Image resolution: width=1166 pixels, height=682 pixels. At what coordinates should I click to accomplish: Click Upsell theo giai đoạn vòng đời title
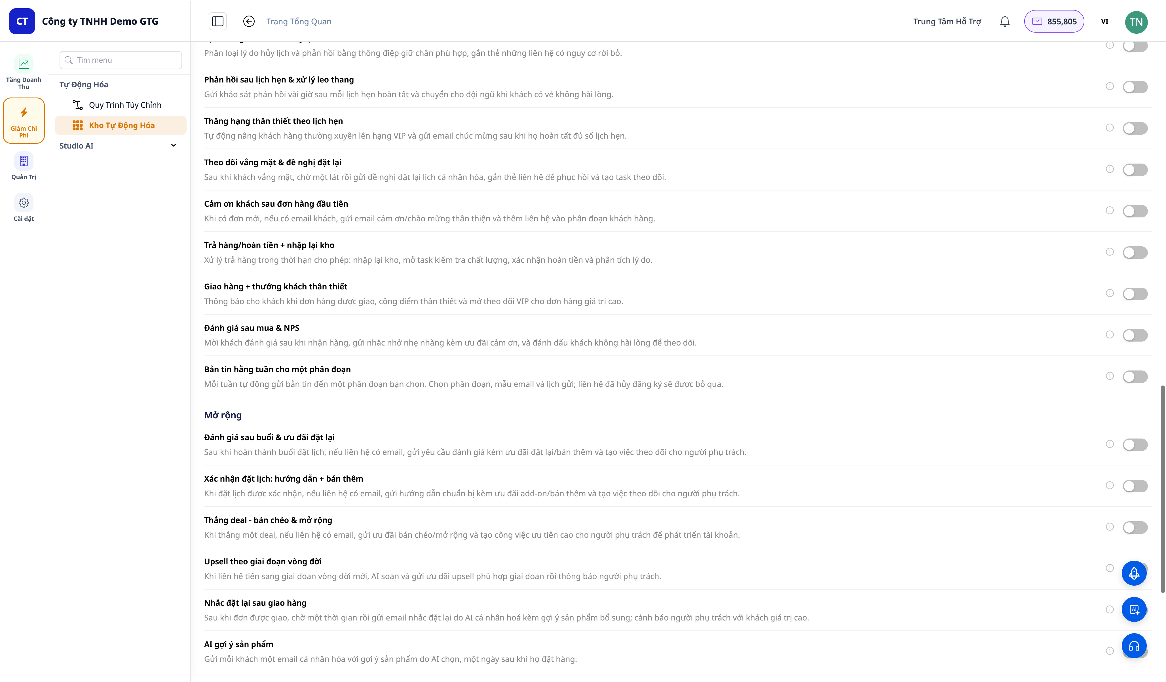(x=263, y=562)
